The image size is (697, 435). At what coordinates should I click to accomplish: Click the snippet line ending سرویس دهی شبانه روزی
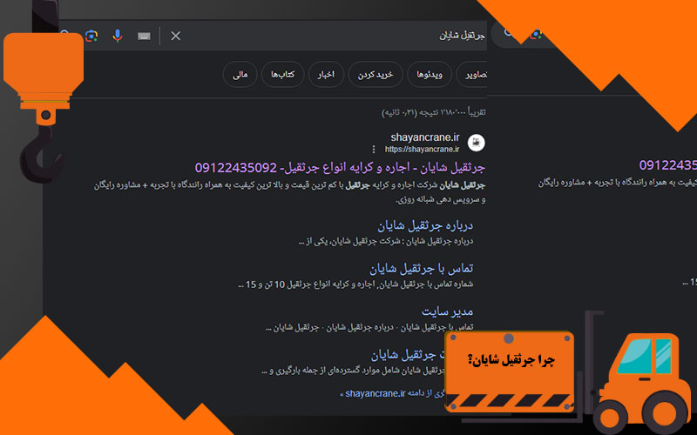click(x=441, y=200)
